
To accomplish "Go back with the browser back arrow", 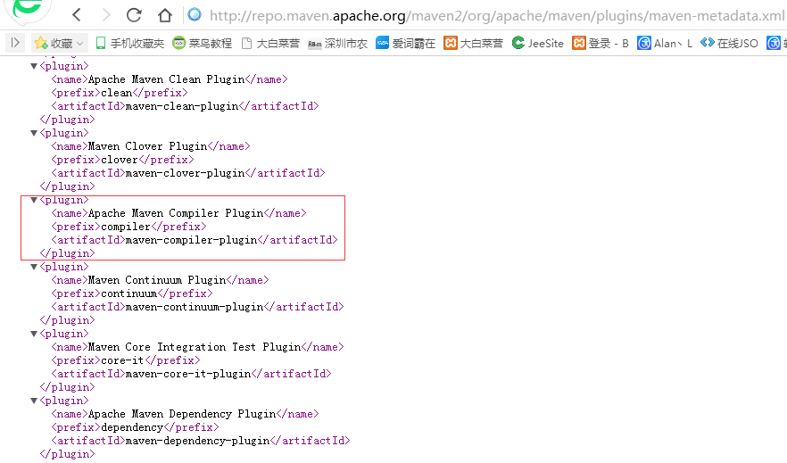I will coord(77,15).
